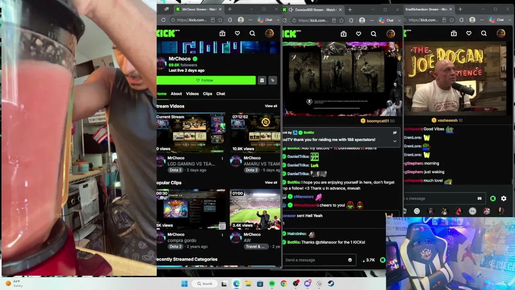Bookmark the MrChoco page with the star icon
This screenshot has height=290, width=515.
point(220,20)
